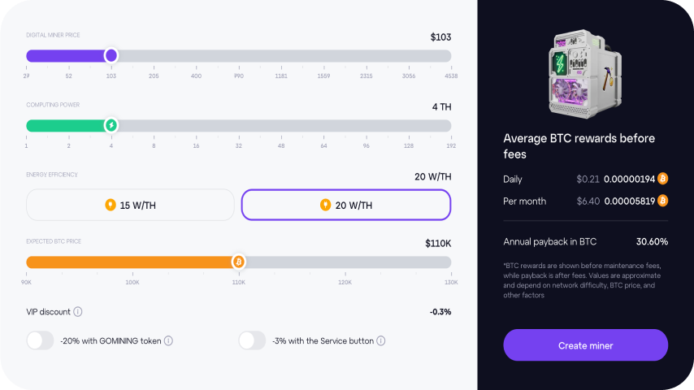The image size is (694, 390).
Task: Click info icon beside GOMINING token discount
Action: coord(168,341)
